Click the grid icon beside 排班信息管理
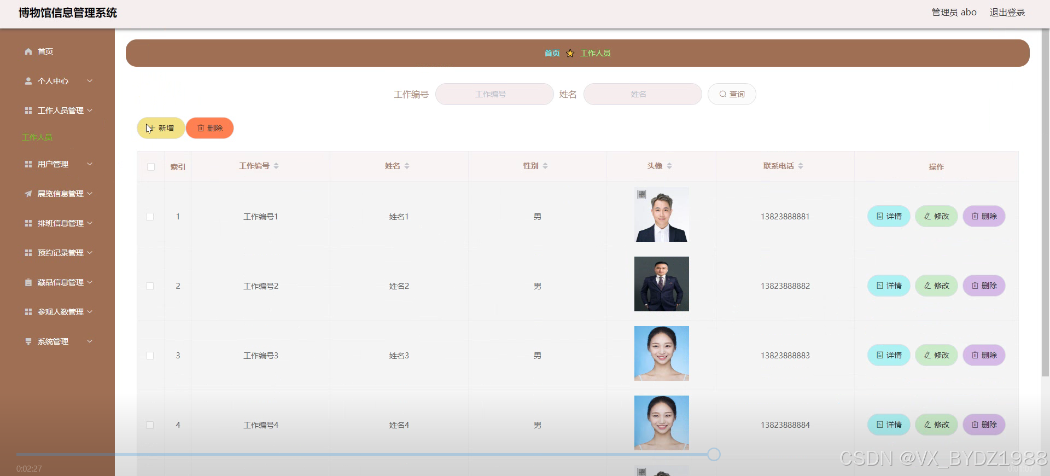1050x476 pixels. 28,223
